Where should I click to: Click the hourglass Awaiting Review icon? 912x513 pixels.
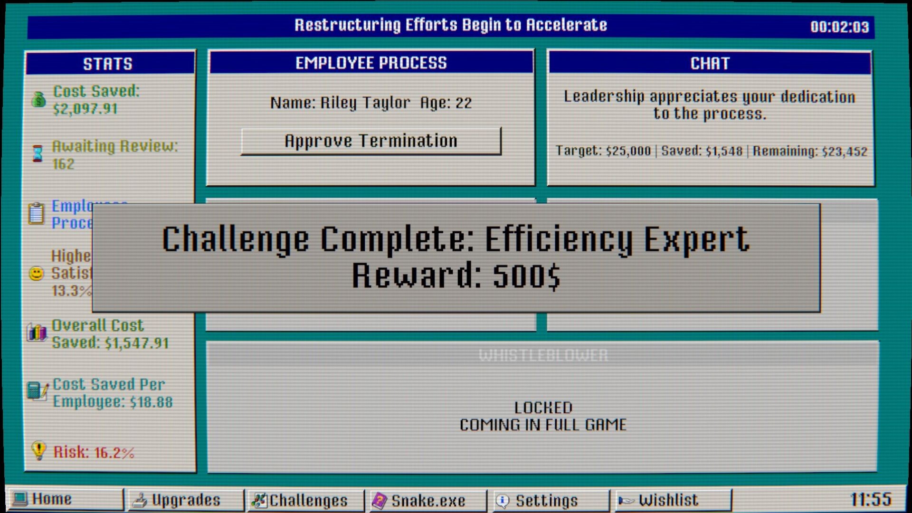(38, 153)
